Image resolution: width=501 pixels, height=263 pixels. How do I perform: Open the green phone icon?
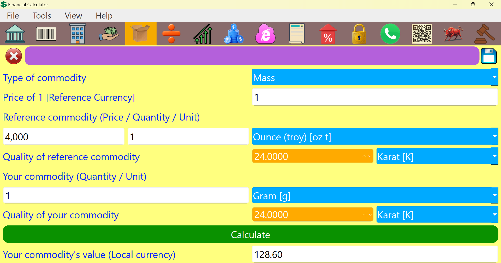[390, 34]
